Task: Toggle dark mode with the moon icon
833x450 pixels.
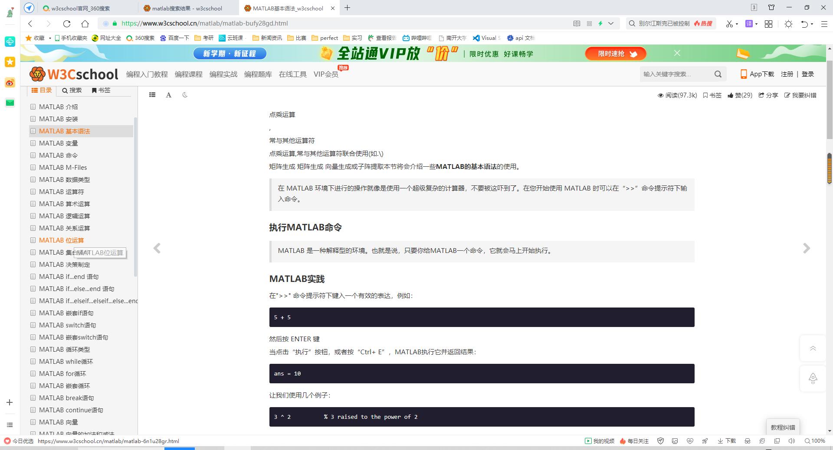Action: click(x=185, y=95)
